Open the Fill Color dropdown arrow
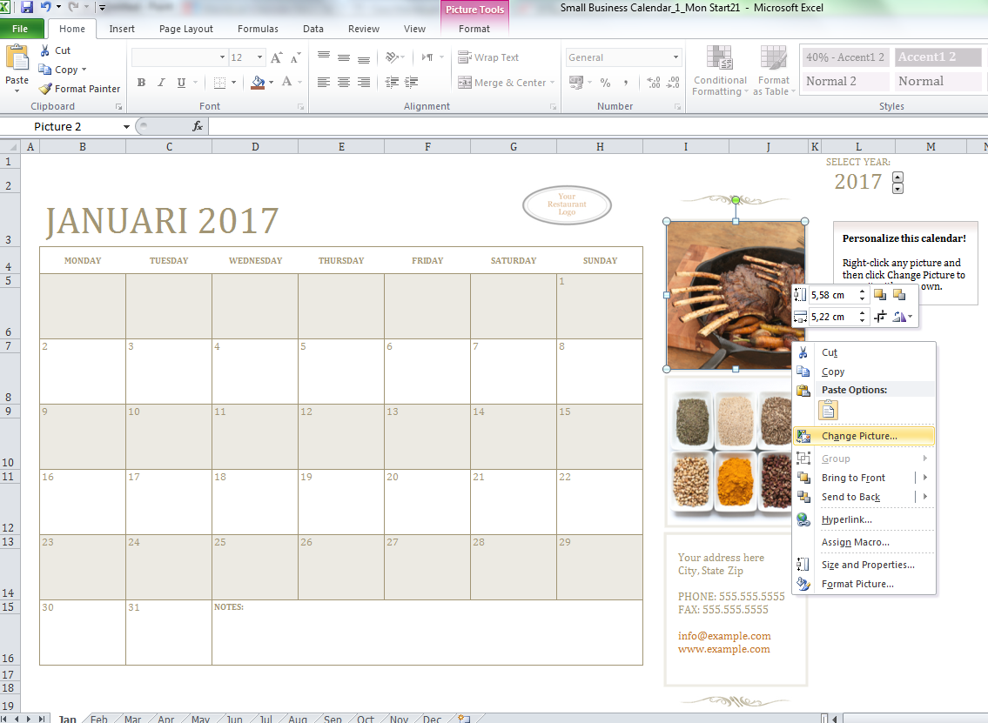 coord(271,82)
